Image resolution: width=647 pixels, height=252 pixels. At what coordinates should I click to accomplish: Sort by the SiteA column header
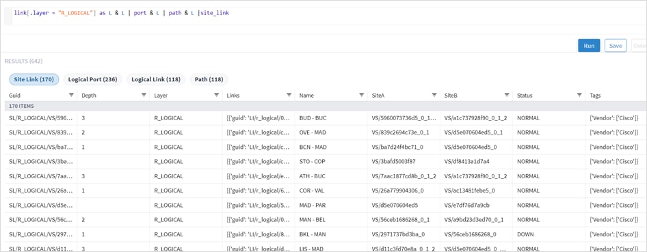(x=378, y=95)
